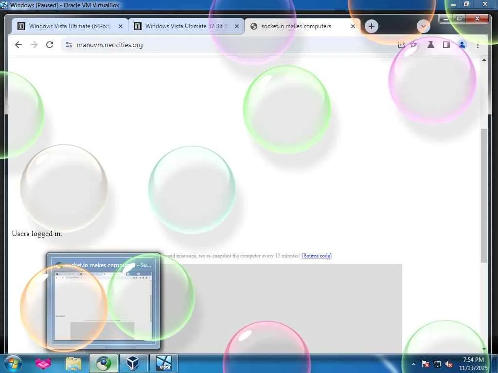Select the socket.io makes computers tab
The width and height of the screenshot is (498, 373).
pos(302,26)
